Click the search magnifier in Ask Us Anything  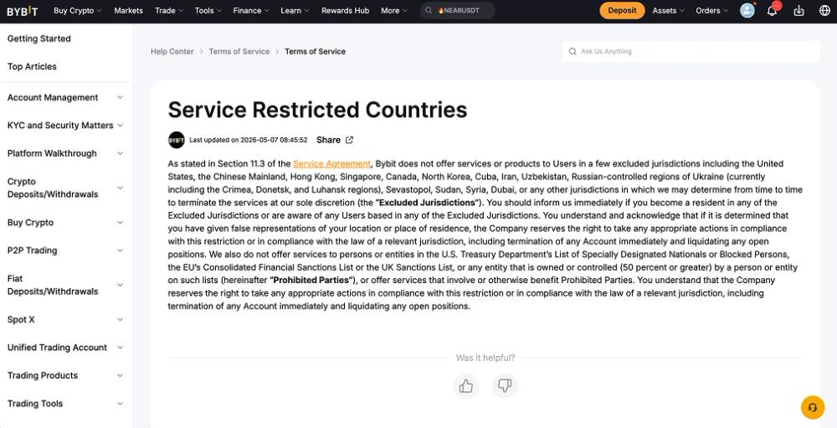point(573,51)
